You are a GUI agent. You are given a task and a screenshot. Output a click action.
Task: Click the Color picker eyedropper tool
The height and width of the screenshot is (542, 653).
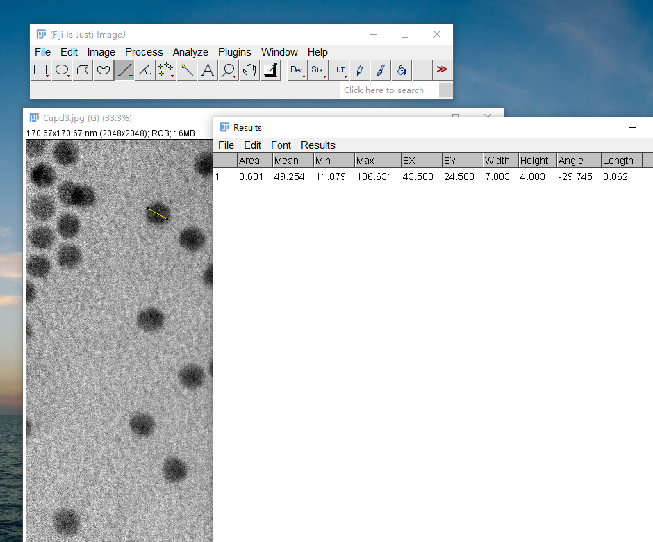point(270,69)
